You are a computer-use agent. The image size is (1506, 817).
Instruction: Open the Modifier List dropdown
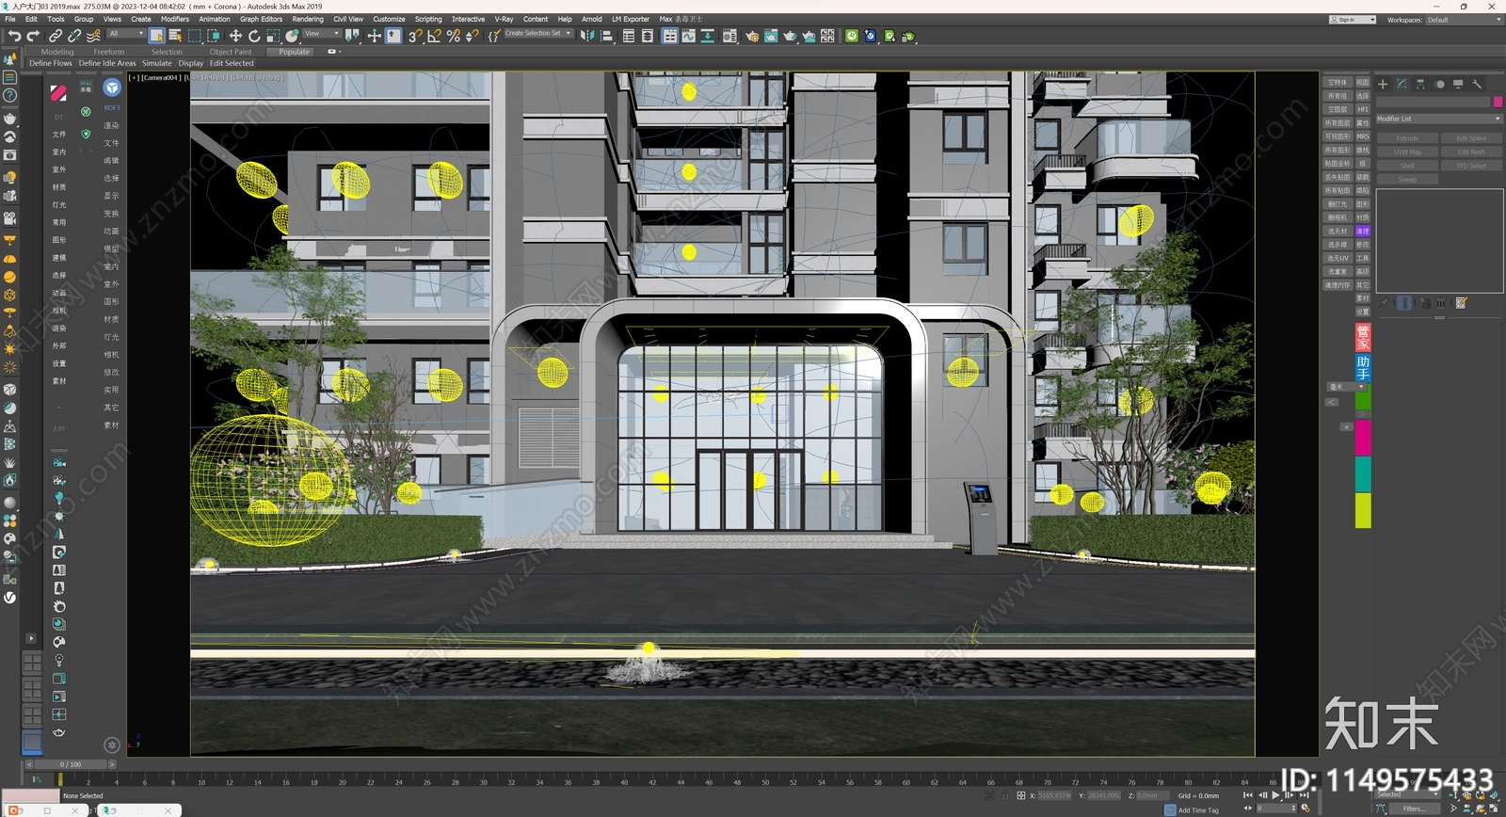1439,119
